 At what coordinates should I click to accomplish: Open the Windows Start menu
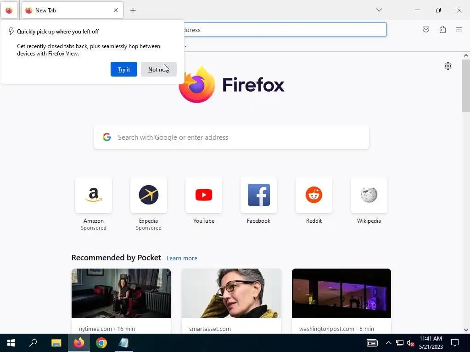pyautogui.click(x=11, y=343)
